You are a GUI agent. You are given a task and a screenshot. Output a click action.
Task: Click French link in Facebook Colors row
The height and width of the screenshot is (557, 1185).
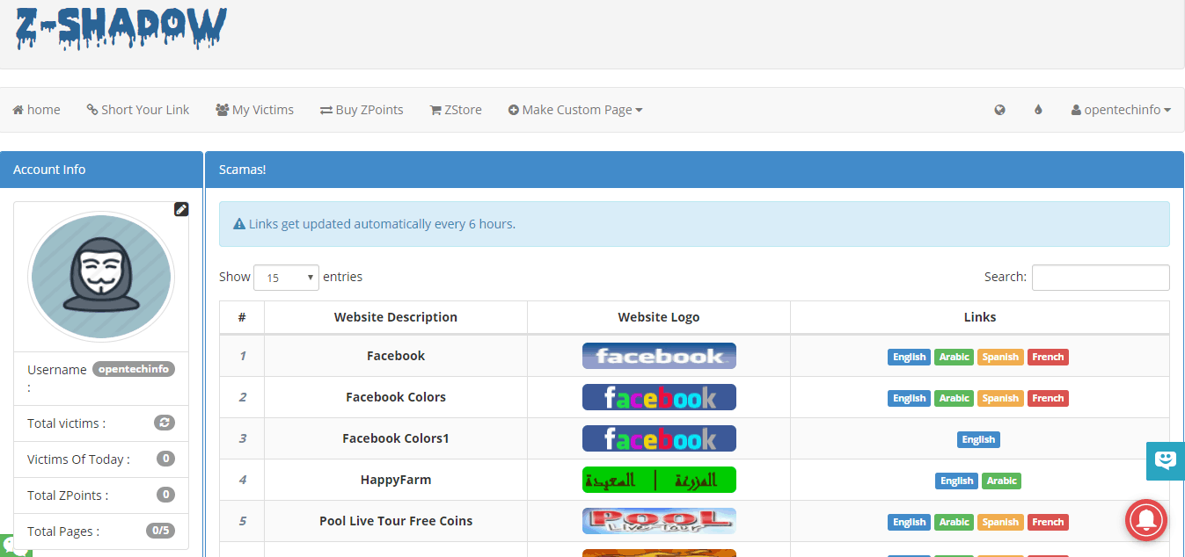coord(1048,398)
